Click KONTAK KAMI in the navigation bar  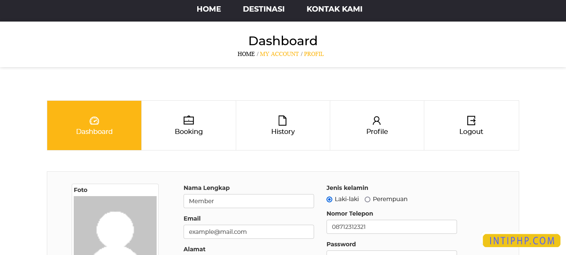tap(334, 9)
